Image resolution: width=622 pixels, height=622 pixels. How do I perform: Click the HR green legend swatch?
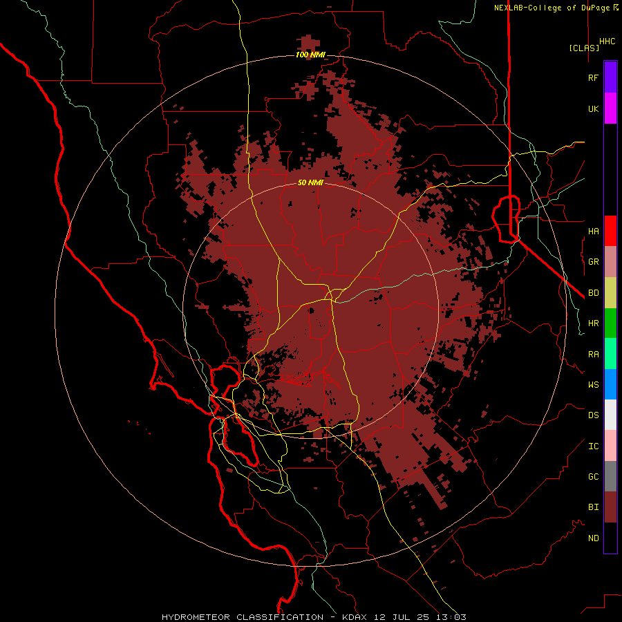[610, 323]
